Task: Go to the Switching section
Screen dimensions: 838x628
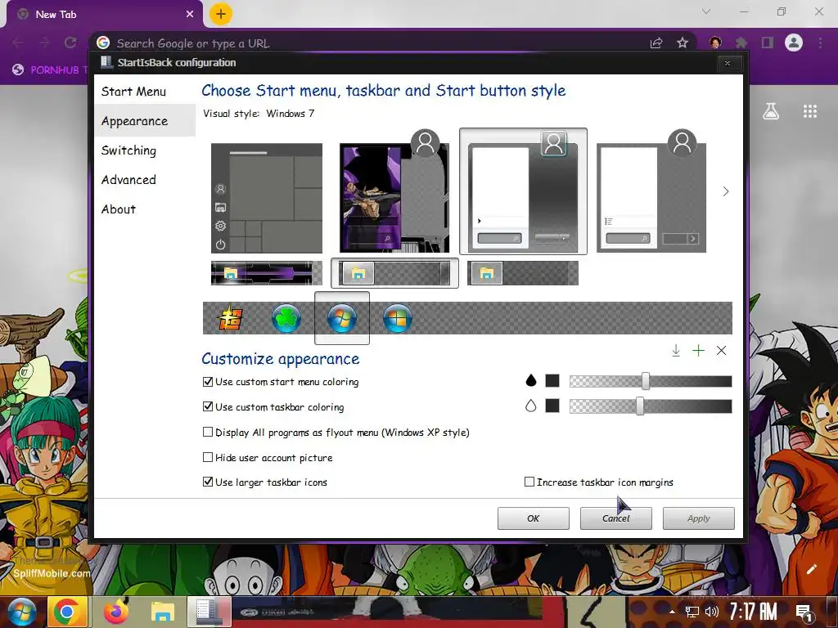Action: pyautogui.click(x=128, y=150)
